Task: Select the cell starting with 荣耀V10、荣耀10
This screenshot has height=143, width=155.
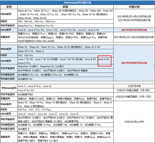Action: coord(65,137)
